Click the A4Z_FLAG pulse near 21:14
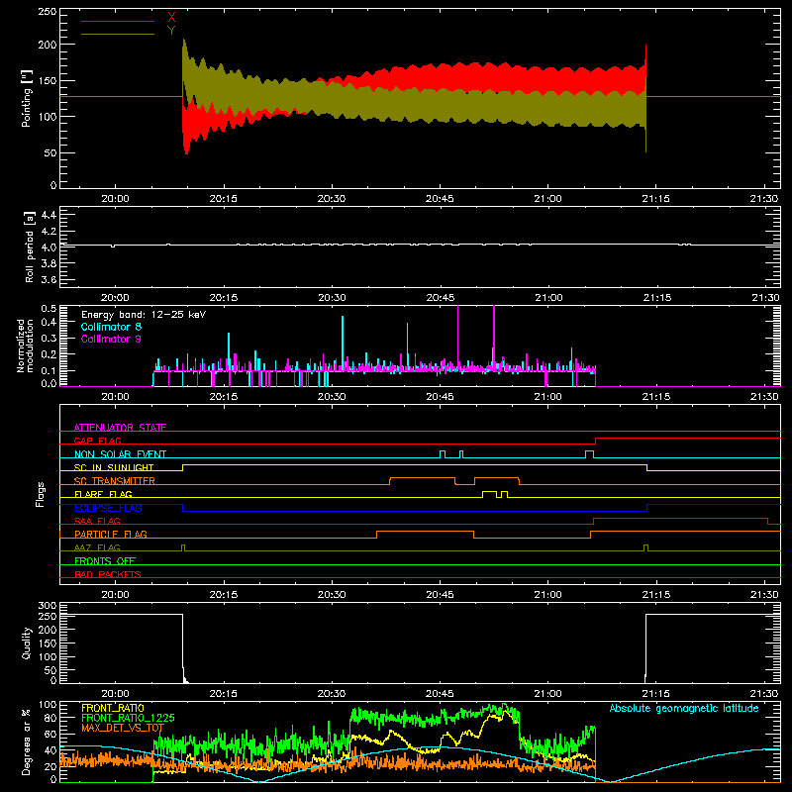The image size is (792, 792). coord(646,547)
